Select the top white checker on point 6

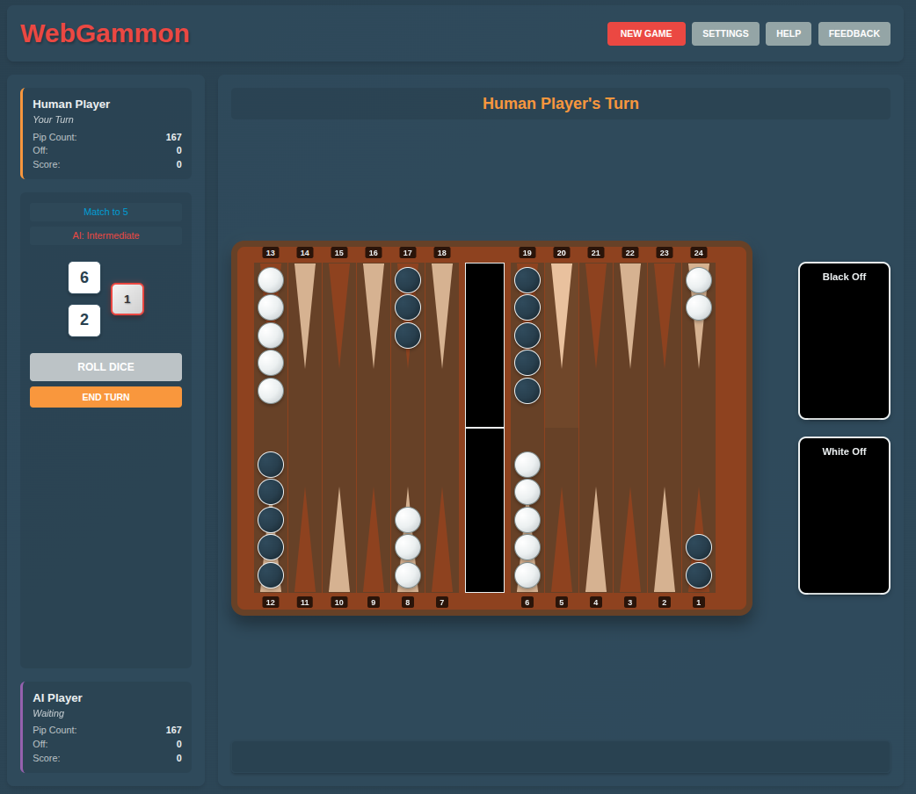[527, 465]
